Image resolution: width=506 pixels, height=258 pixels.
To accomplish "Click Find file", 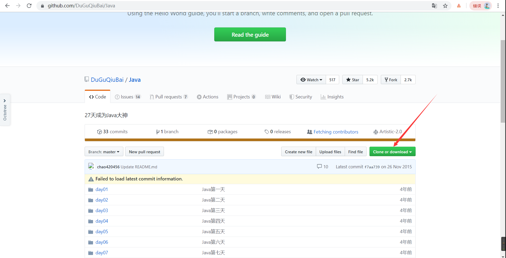I will pyautogui.click(x=356, y=152).
